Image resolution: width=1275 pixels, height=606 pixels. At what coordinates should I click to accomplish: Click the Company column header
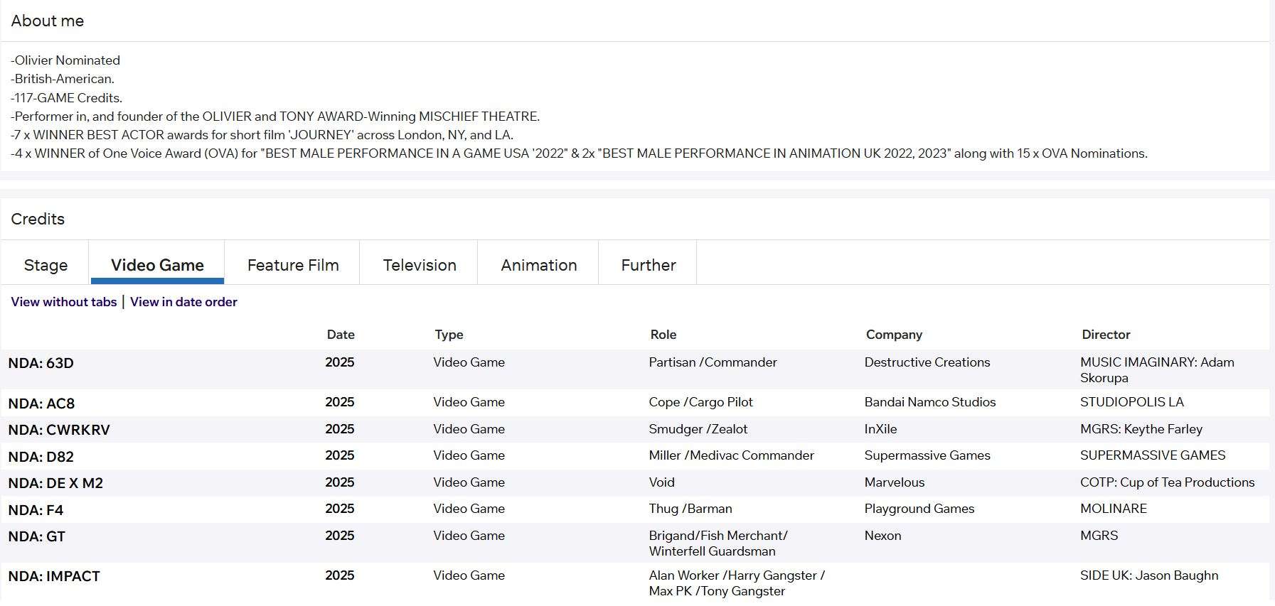[894, 335]
